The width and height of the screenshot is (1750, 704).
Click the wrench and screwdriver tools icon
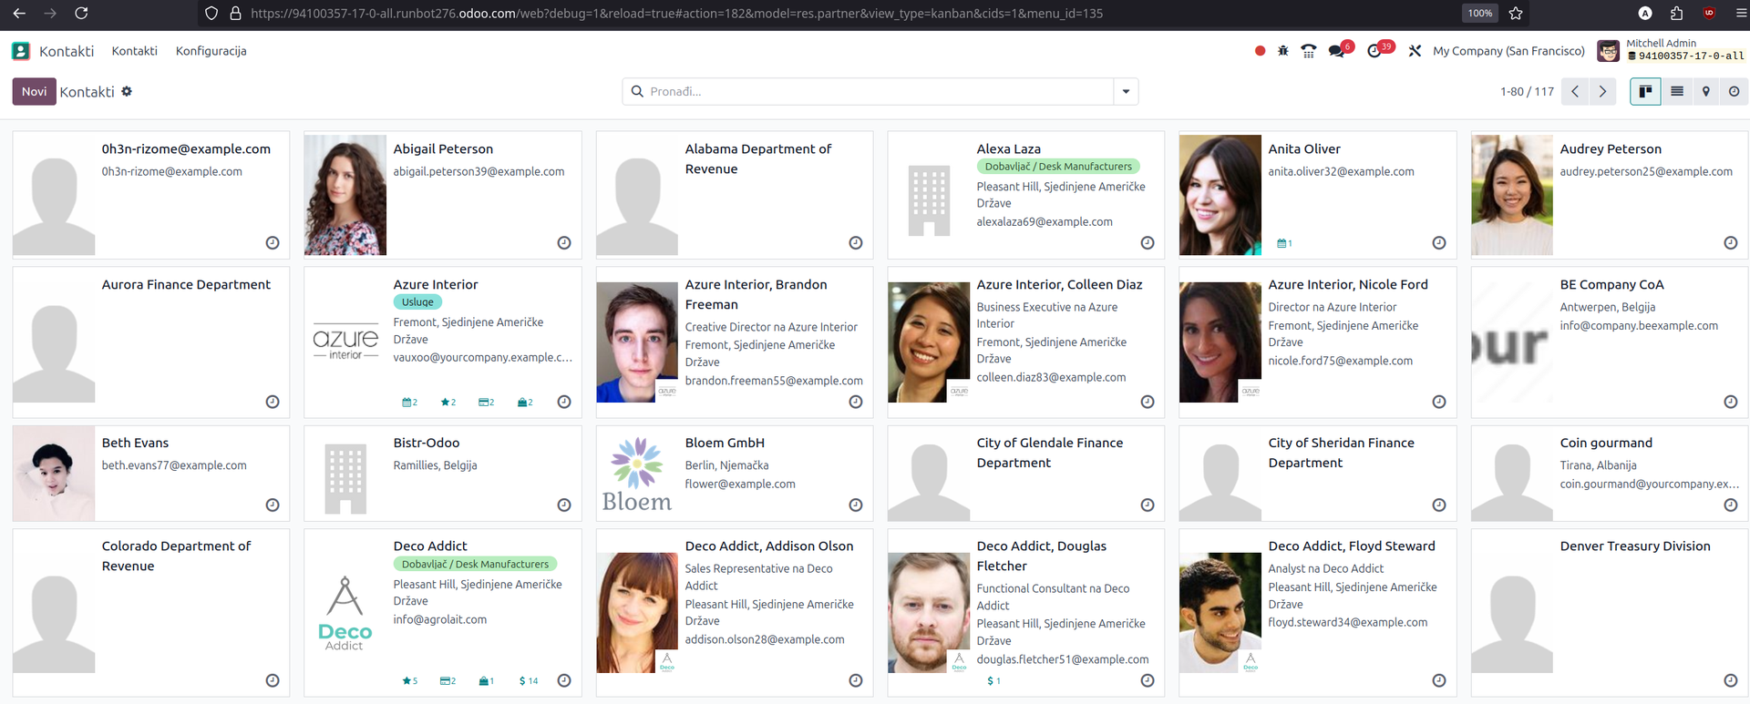[x=1415, y=51]
